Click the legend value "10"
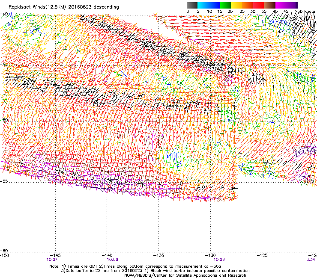317x278 pixels. [x=209, y=12]
